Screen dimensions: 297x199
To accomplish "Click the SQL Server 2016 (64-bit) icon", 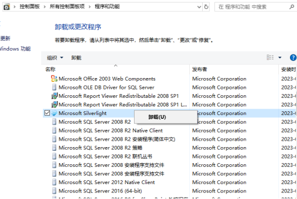I will pos(54,191).
